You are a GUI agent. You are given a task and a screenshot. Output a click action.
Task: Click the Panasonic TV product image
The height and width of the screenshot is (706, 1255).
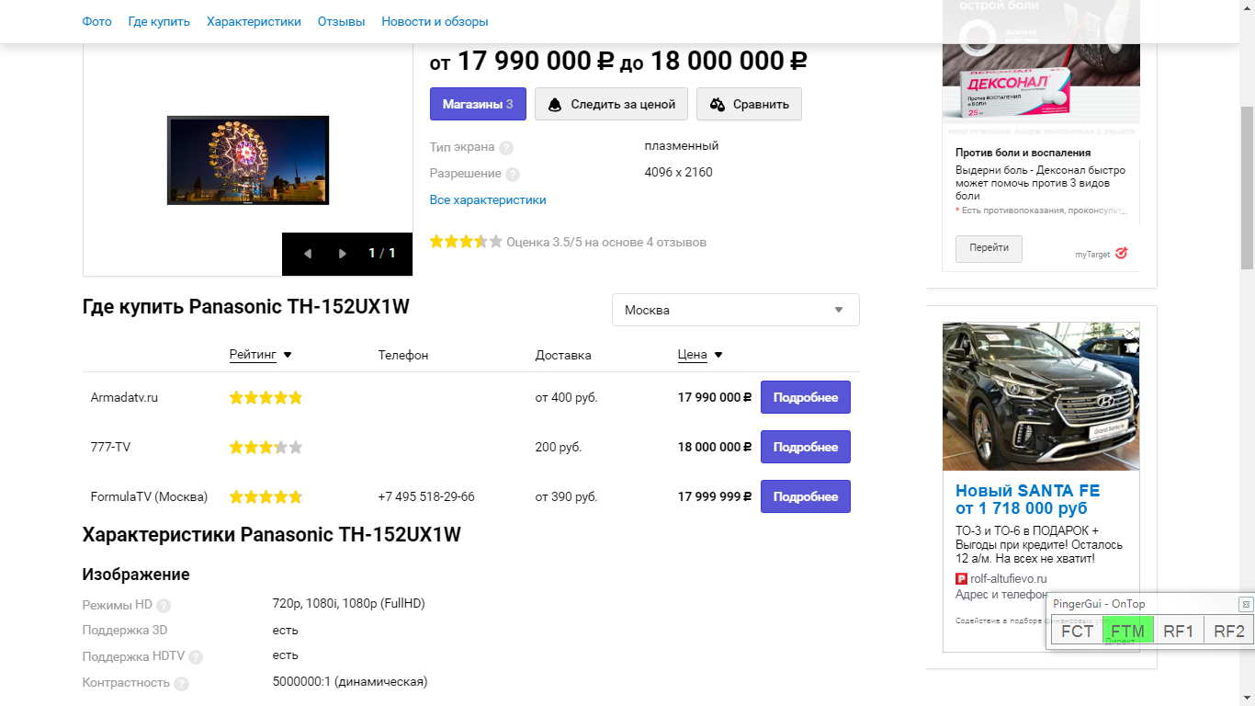coord(248,160)
